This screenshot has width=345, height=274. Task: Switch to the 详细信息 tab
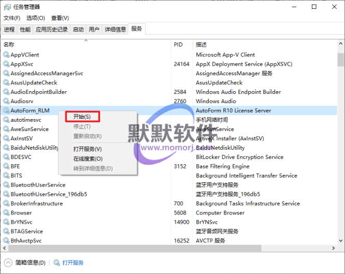pos(116,30)
